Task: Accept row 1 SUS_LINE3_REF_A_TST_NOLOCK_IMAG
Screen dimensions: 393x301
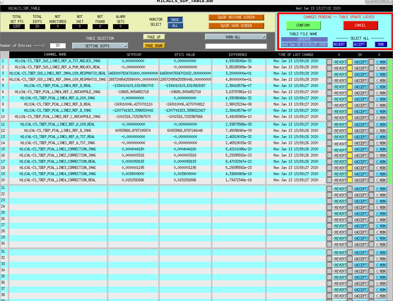Action: [360, 62]
